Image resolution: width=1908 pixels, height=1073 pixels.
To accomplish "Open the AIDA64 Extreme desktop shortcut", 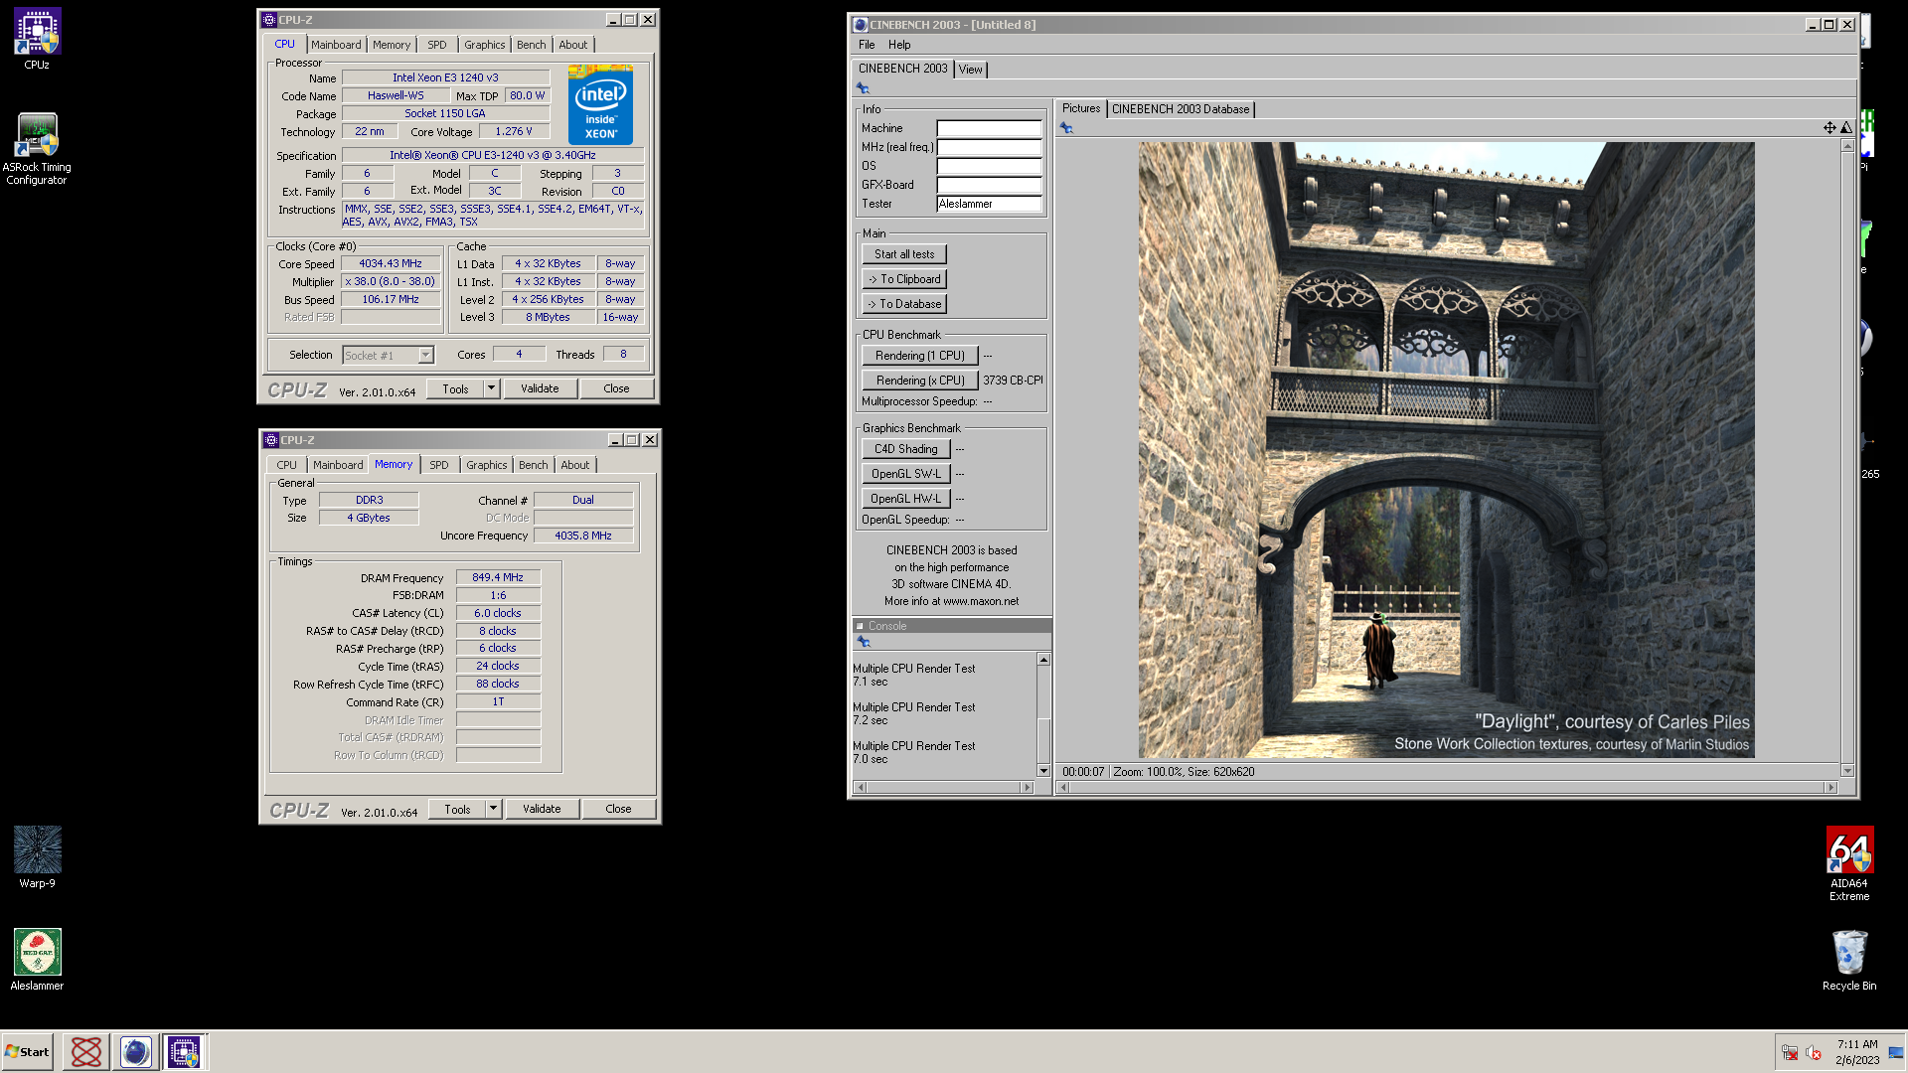I will coord(1849,863).
